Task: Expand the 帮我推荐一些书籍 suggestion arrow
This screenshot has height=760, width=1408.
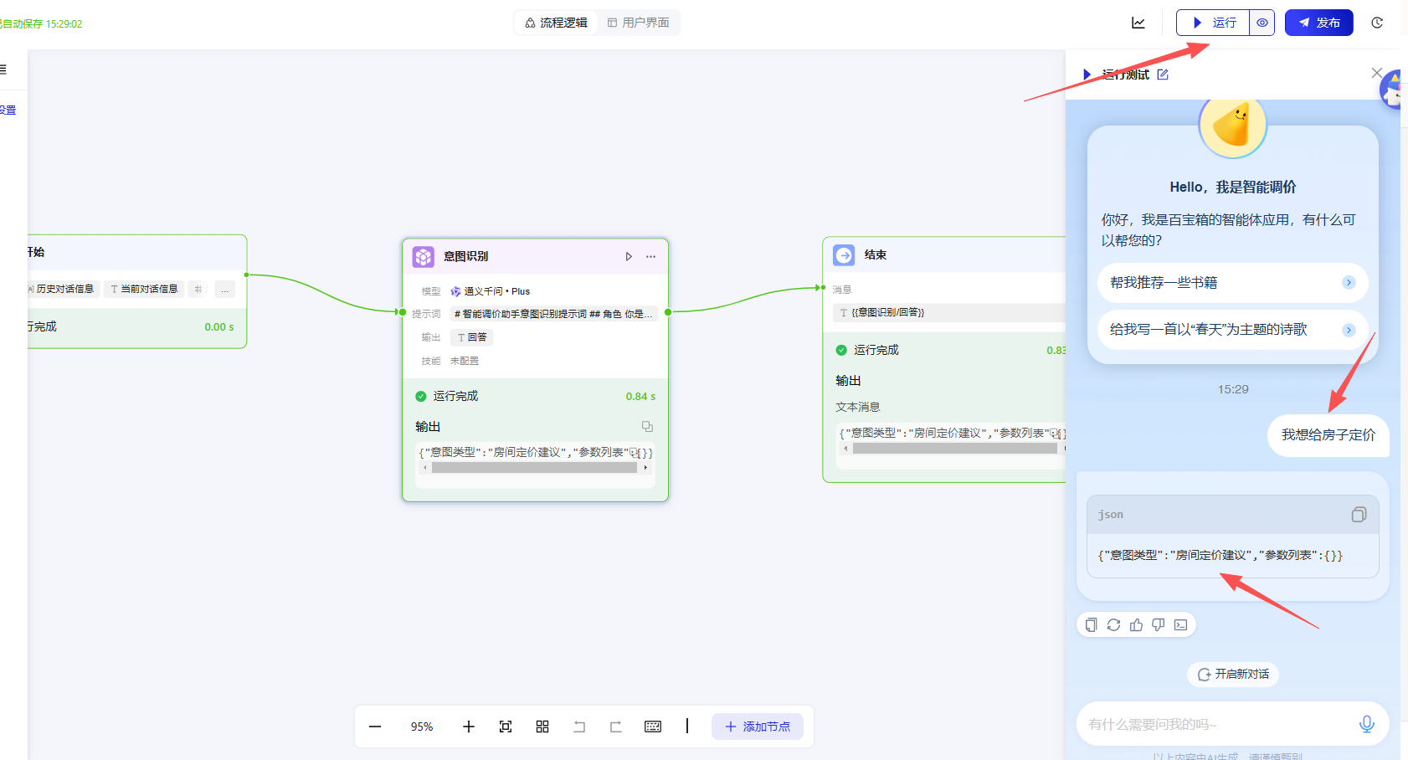Action: click(x=1349, y=283)
